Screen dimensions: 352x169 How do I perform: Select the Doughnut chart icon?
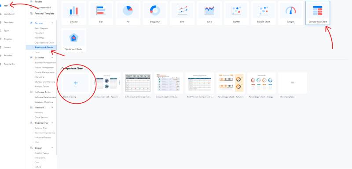[155, 11]
